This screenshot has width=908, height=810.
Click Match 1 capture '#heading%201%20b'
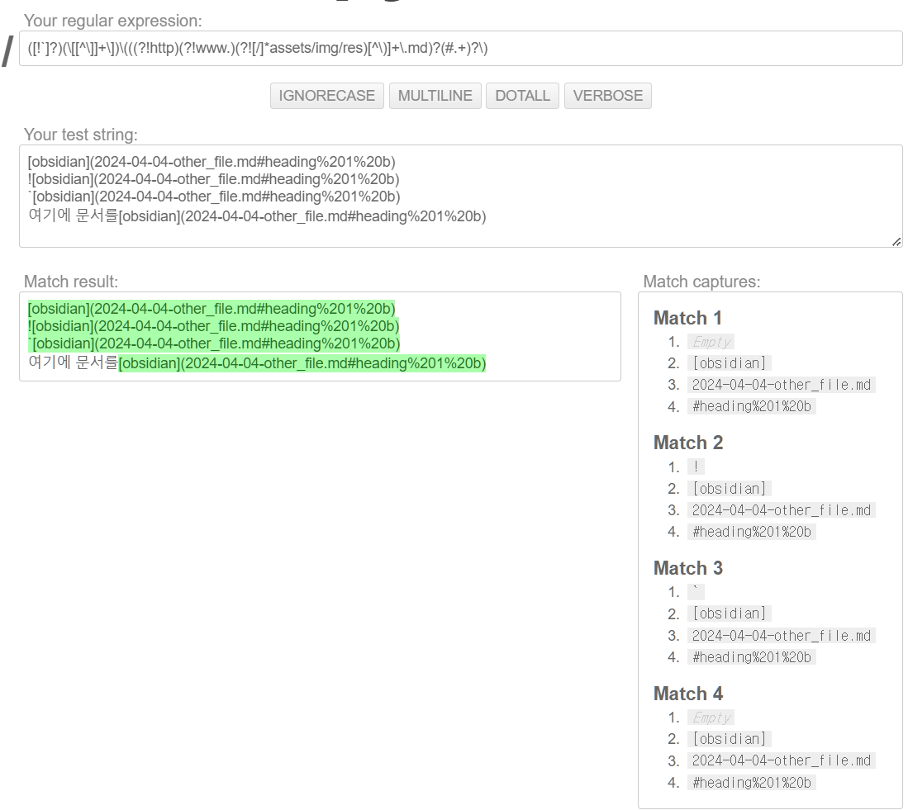[752, 406]
